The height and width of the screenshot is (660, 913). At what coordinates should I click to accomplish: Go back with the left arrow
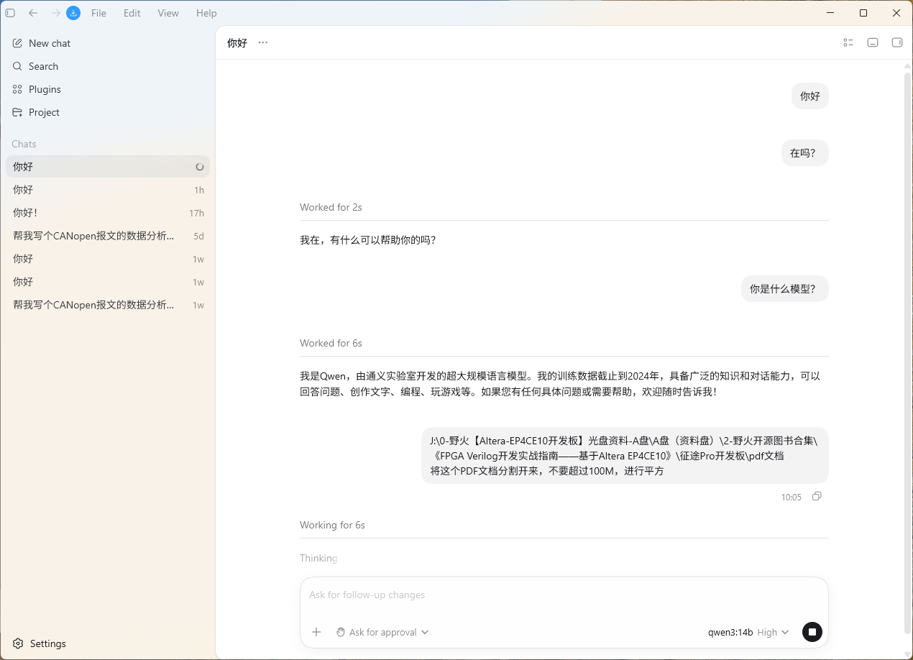33,13
